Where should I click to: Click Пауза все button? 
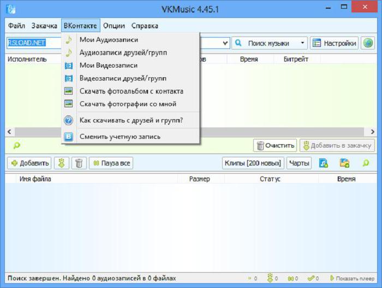pos(111,163)
